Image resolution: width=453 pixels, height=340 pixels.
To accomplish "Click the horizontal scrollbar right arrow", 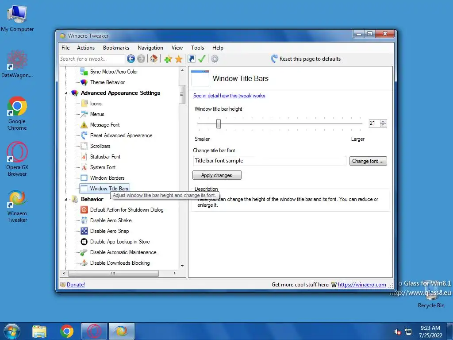I will (174, 273).
